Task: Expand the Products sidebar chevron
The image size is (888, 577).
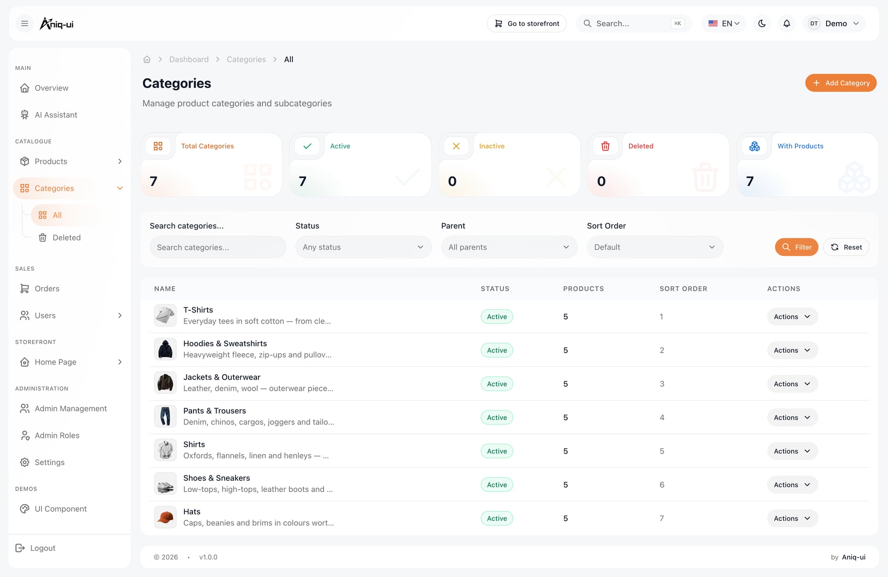Action: click(x=120, y=161)
